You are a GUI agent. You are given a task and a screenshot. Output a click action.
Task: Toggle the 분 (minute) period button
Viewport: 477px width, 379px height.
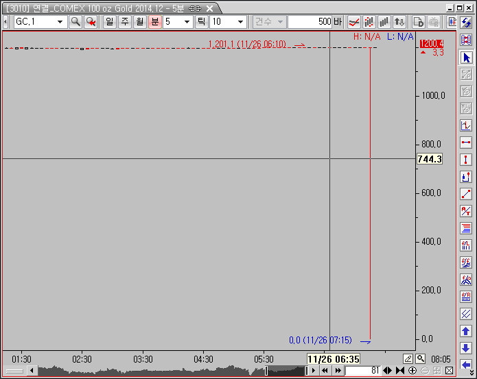[154, 22]
